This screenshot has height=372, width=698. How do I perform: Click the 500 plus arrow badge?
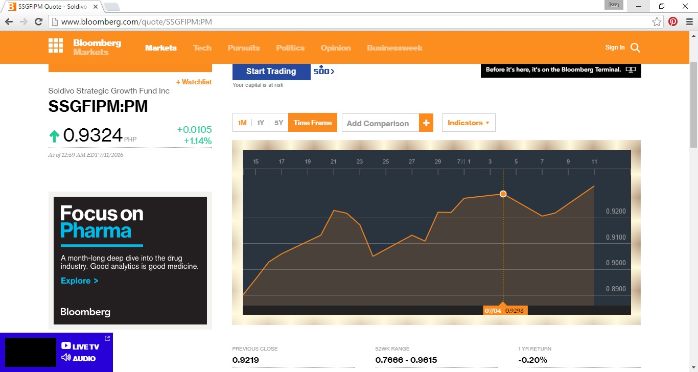[324, 72]
